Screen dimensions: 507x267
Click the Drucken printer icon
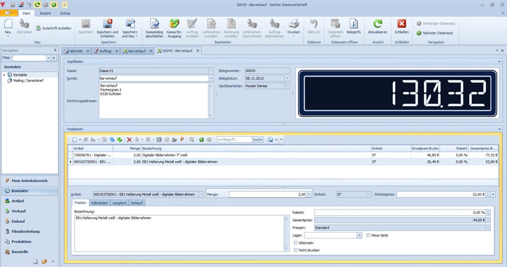294,24
